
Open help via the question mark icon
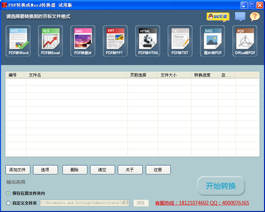(x=255, y=16)
